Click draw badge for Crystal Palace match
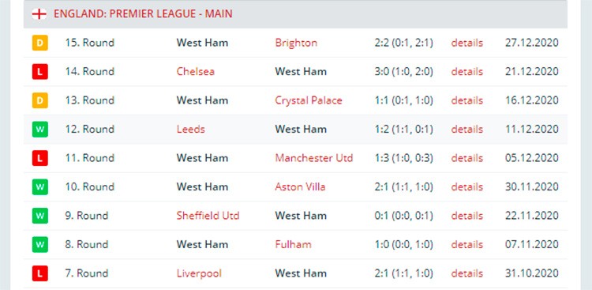The image size is (592, 290). [x=40, y=100]
